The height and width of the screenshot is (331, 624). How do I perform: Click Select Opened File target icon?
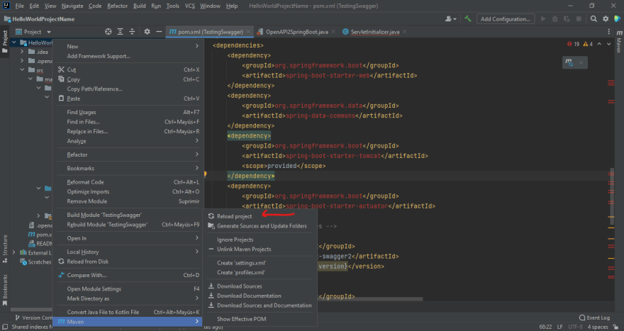coord(108,32)
